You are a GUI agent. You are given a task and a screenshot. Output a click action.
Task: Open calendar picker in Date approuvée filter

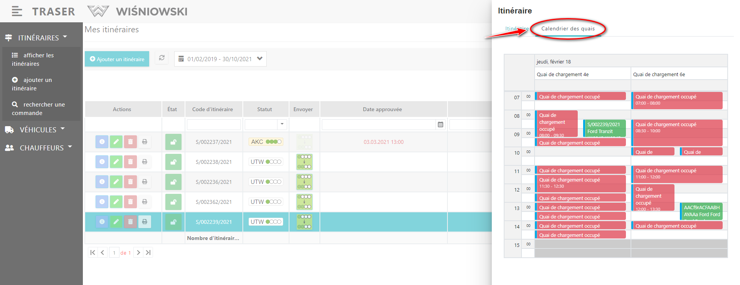coord(441,125)
